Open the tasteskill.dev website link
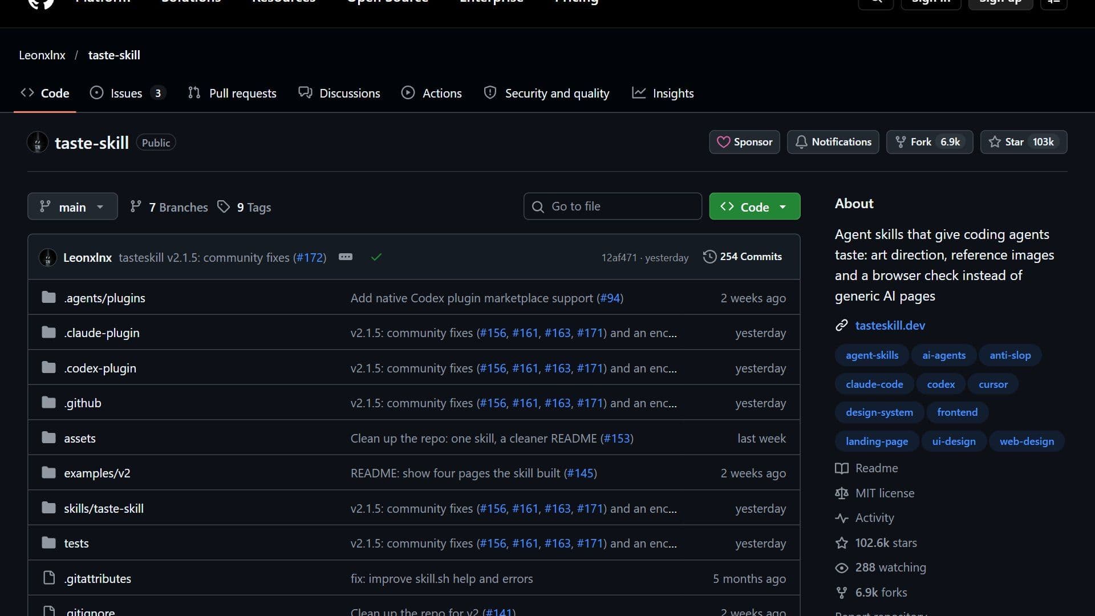The height and width of the screenshot is (616, 1095). (x=890, y=325)
